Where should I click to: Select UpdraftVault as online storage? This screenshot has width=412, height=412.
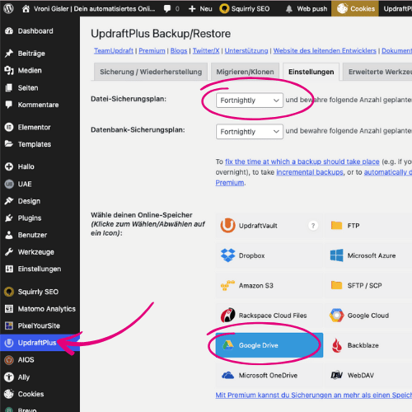(269, 226)
